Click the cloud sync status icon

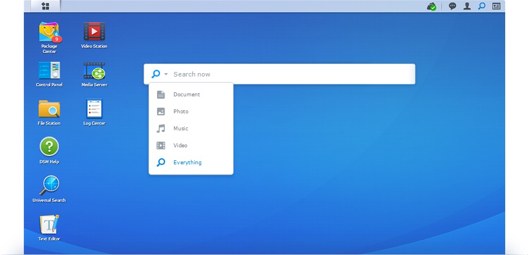click(431, 6)
